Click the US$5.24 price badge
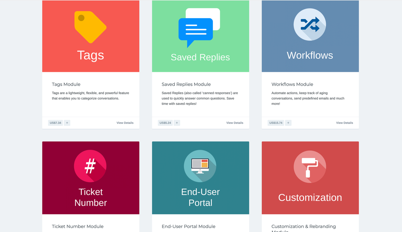Screen dimensions: 402x232 tap(165, 123)
